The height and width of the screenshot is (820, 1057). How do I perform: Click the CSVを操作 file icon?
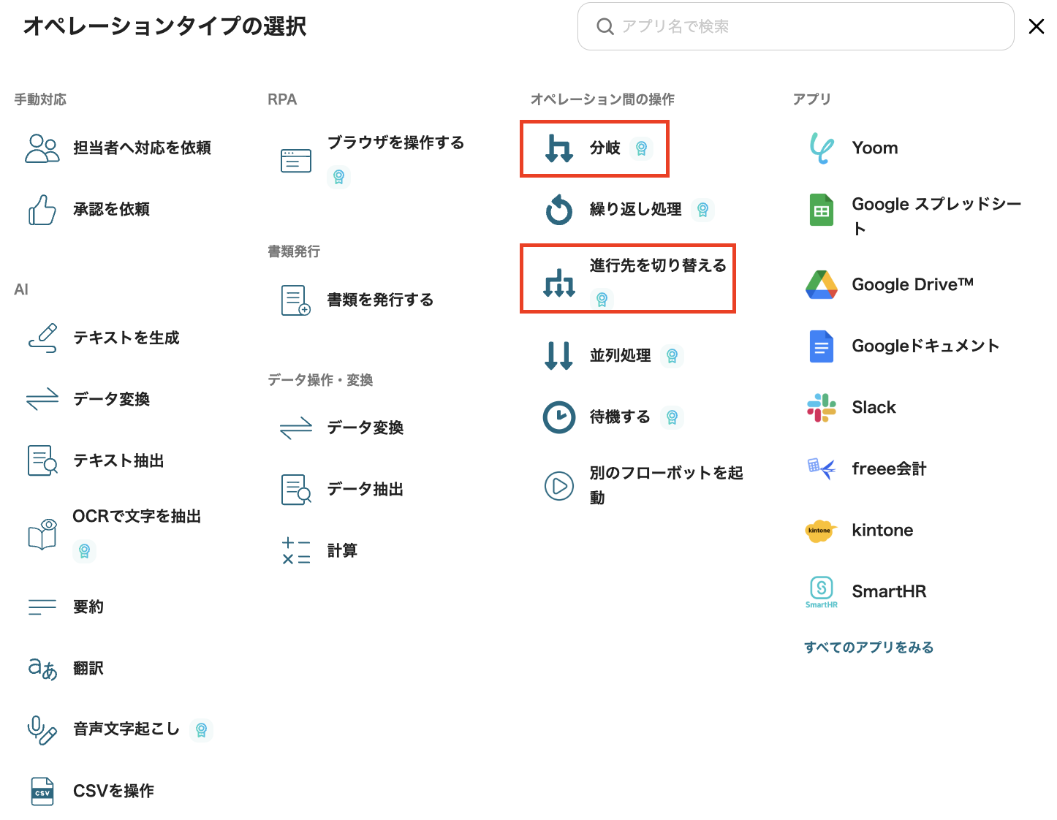tap(42, 791)
